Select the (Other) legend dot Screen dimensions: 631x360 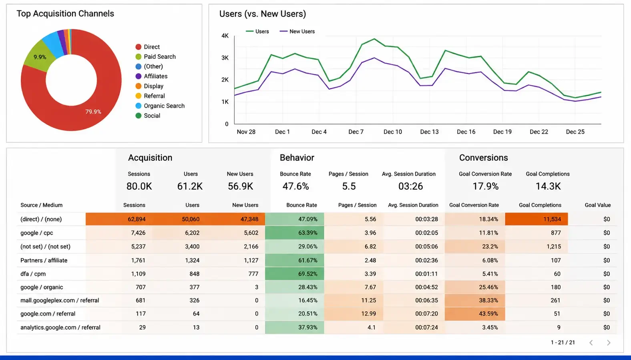[139, 66]
